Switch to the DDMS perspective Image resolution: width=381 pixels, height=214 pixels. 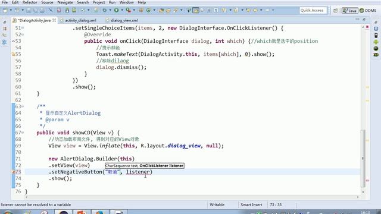(x=368, y=11)
